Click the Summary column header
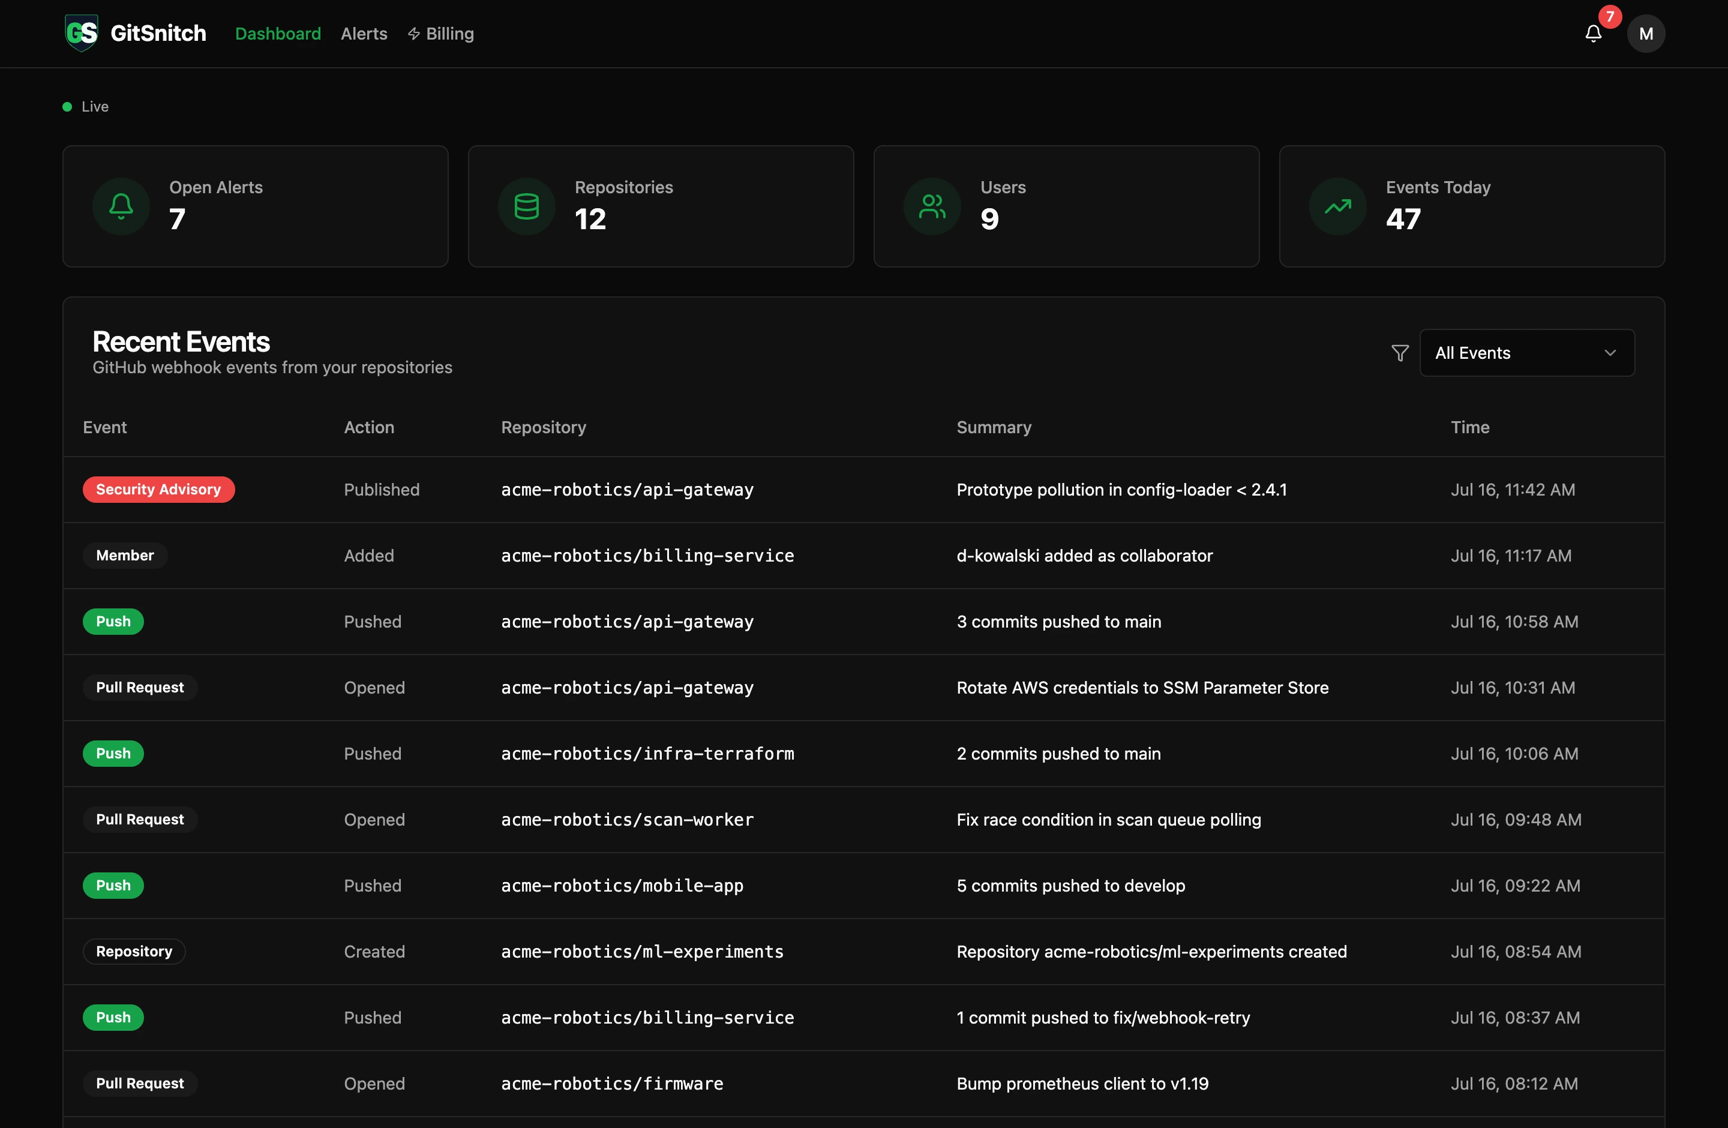This screenshot has height=1128, width=1728. [x=993, y=427]
